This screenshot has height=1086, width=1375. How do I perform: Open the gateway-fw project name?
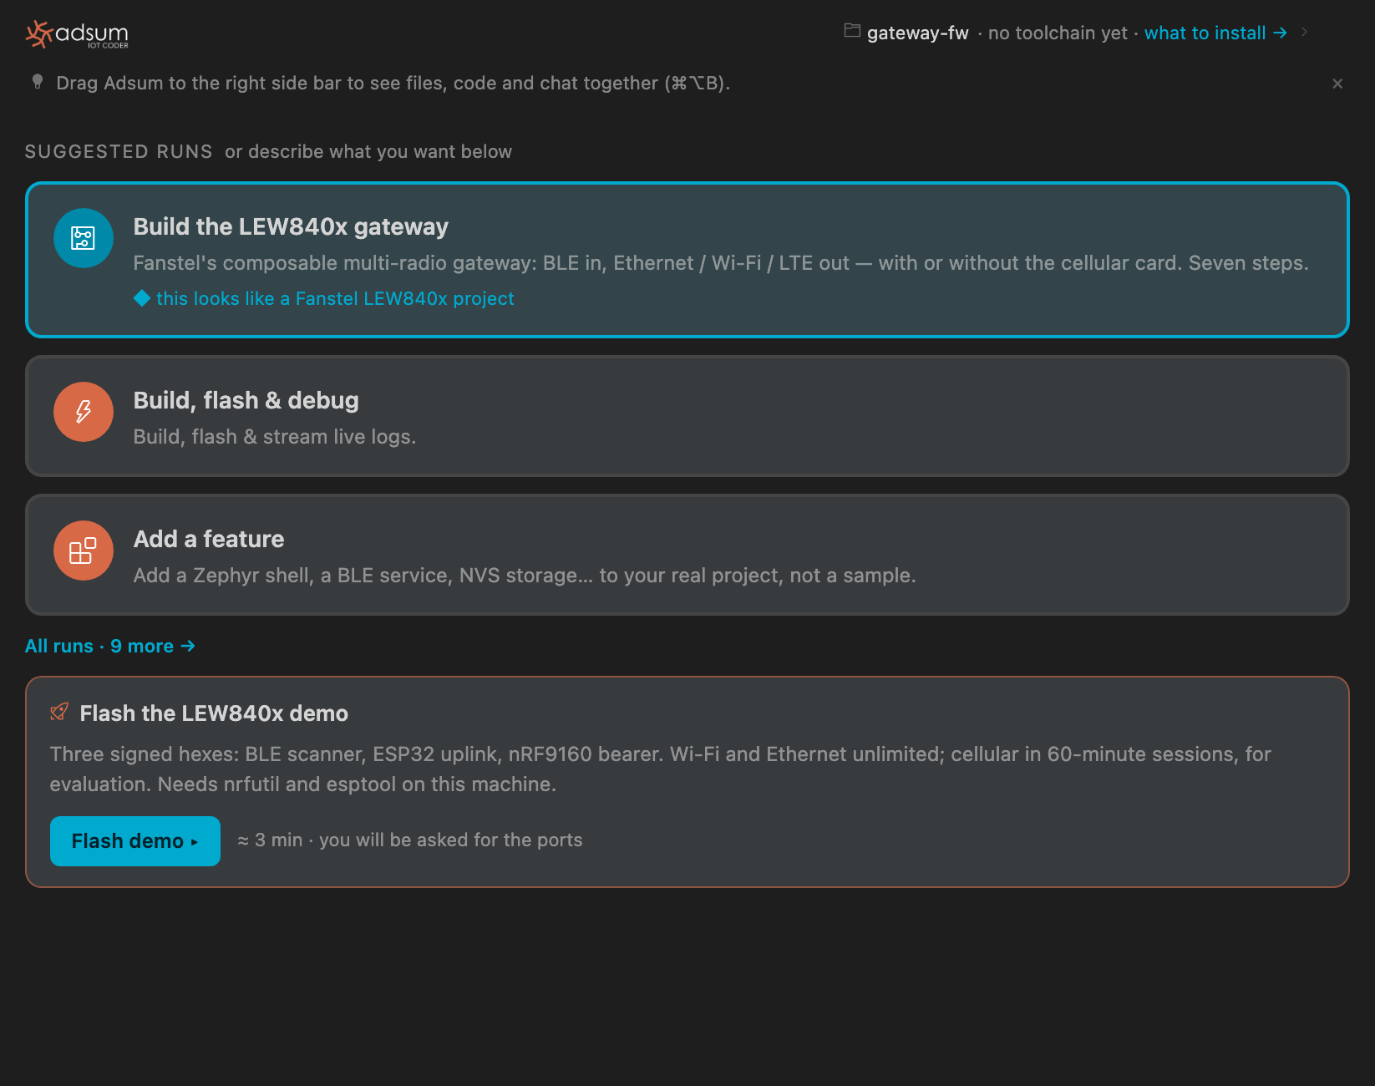[917, 33]
